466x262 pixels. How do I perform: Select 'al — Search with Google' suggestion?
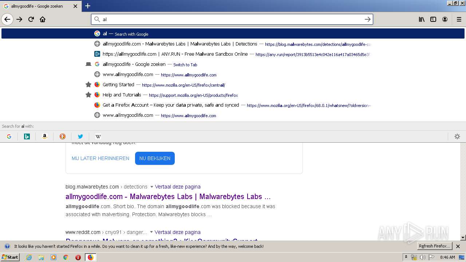233,33
